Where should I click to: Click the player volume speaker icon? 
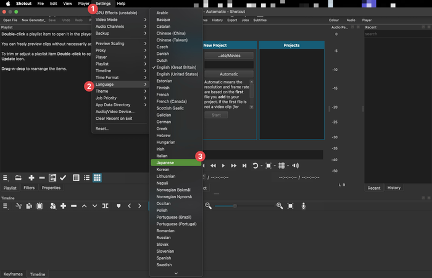pos(295,166)
